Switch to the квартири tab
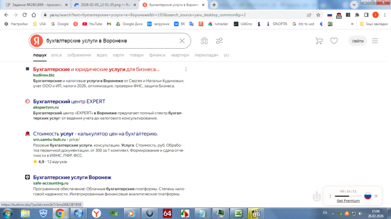391x219 pixels. point(180,55)
